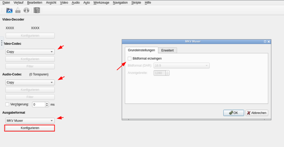Click Konfigurieren under Video-Decoder
This screenshot has width=284, height=147.
tap(30, 36)
